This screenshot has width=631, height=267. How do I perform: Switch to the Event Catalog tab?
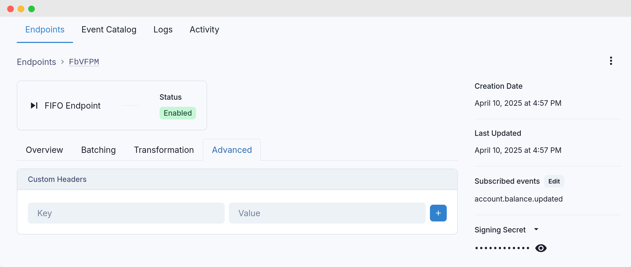click(109, 30)
